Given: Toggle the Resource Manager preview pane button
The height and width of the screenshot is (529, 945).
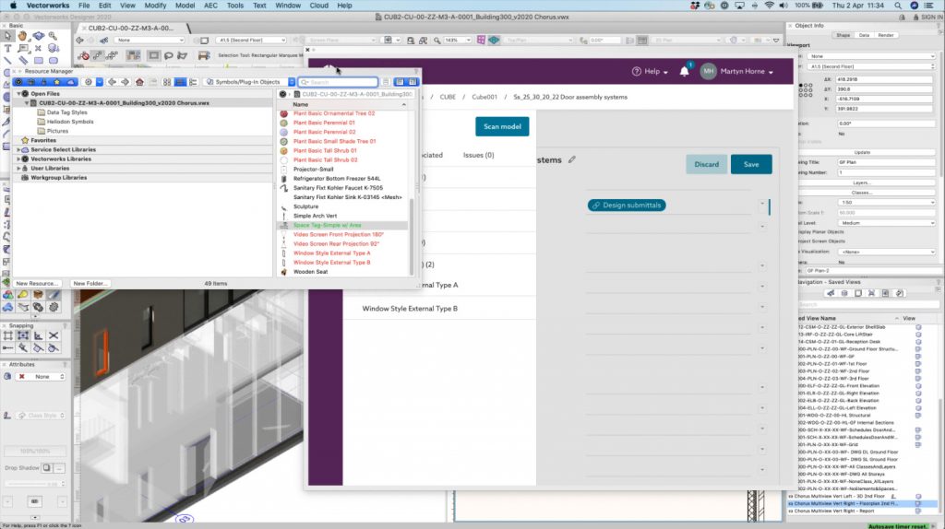Looking at the screenshot, I should [x=413, y=82].
